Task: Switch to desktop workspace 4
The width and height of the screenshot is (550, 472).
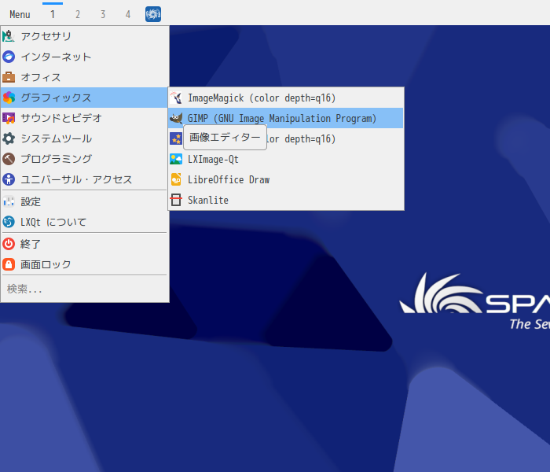Action: pyautogui.click(x=128, y=14)
